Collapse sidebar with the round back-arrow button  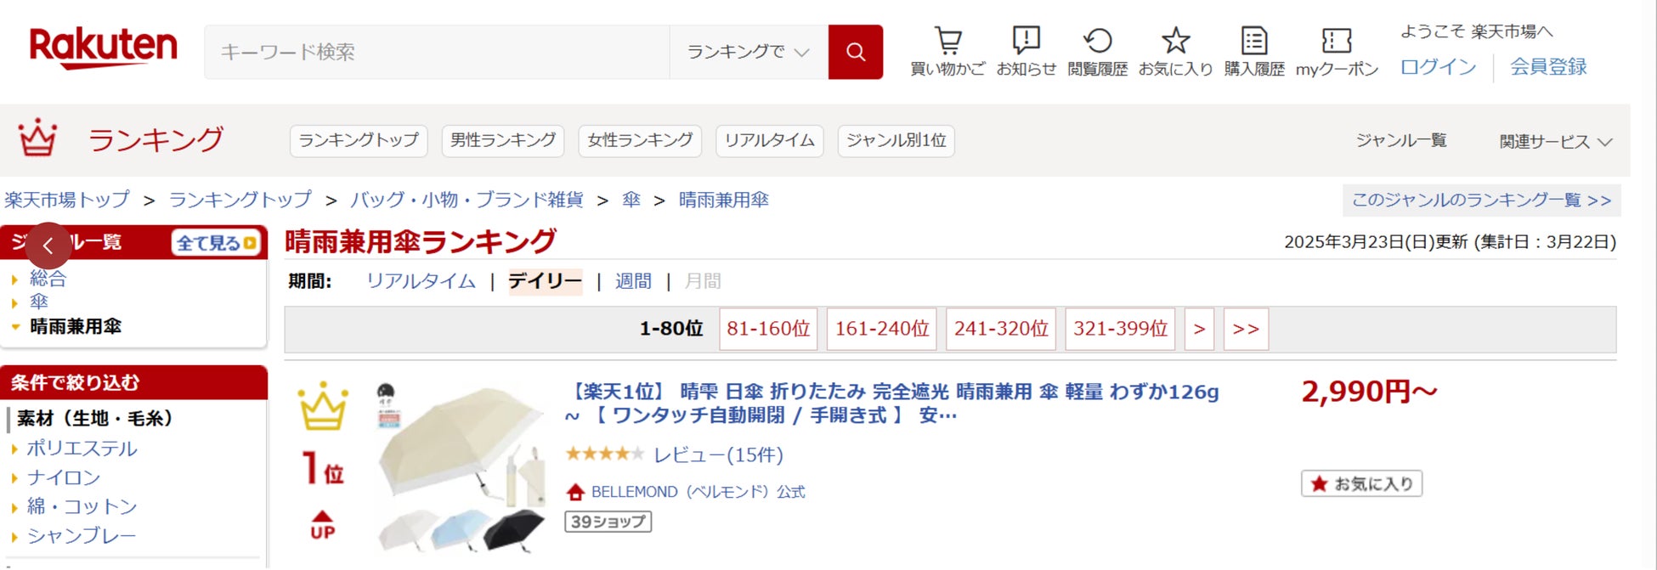(48, 246)
